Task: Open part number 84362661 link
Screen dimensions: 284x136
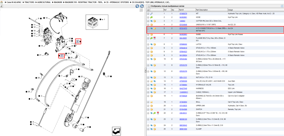Action: [x=183, y=17]
